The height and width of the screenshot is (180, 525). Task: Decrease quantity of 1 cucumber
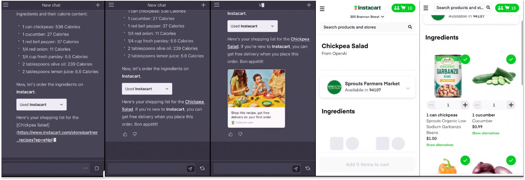(x=477, y=105)
